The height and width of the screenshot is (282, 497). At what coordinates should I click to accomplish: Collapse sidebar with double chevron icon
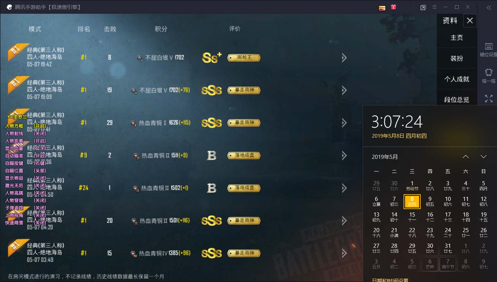(x=488, y=7)
